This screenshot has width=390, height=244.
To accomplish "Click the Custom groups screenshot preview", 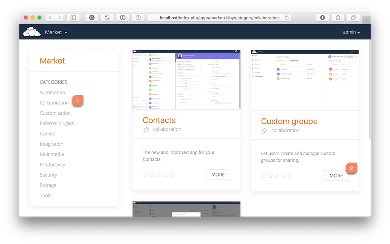I will tap(304, 80).
